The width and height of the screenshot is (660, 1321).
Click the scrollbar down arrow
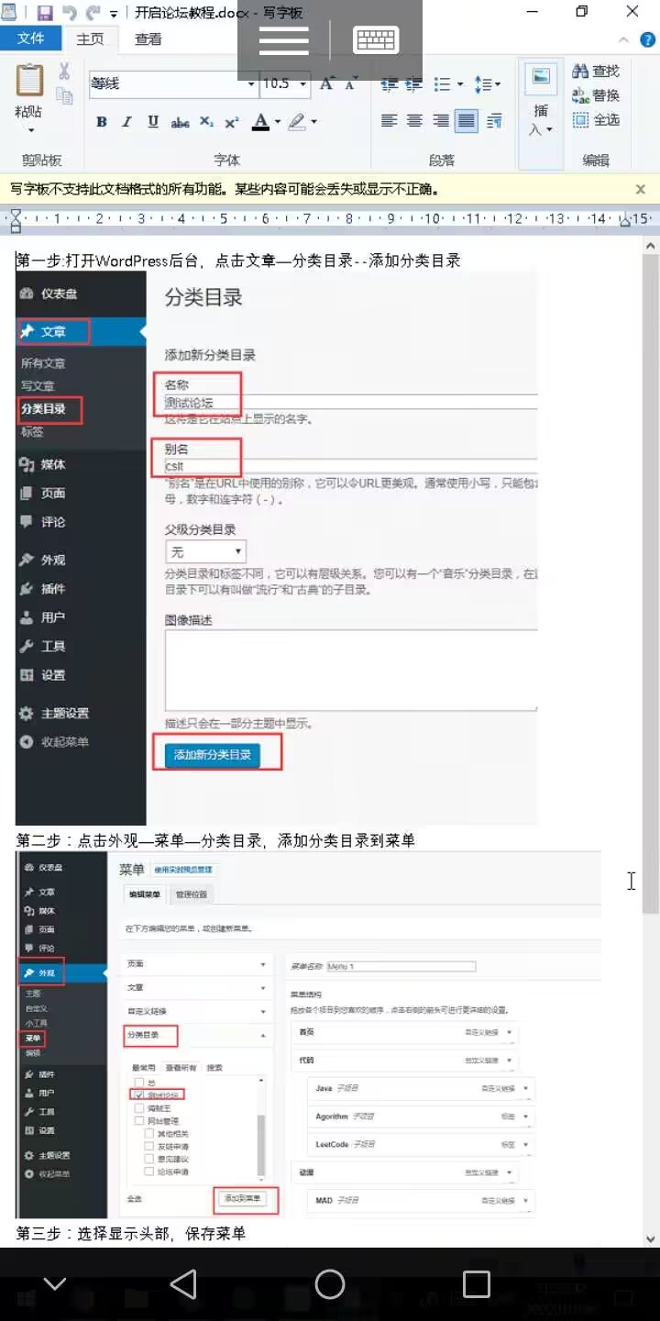tap(650, 1238)
